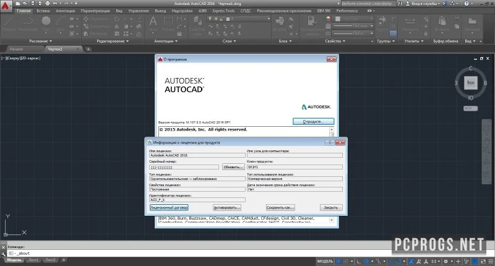Select the Line tool in the Рисование panel
The image size is (495, 266).
click(x=8, y=22)
